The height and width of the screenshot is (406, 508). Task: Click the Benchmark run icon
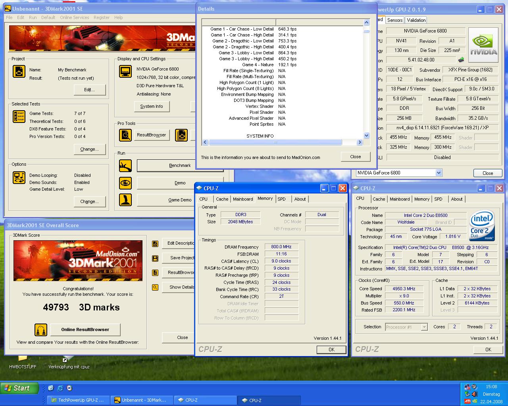(x=125, y=166)
